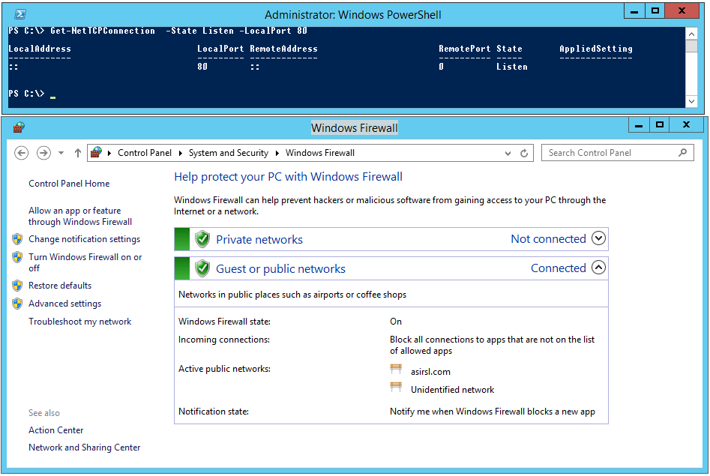This screenshot has height=476, width=710.
Task: Open Advanced settings
Action: 64,304
